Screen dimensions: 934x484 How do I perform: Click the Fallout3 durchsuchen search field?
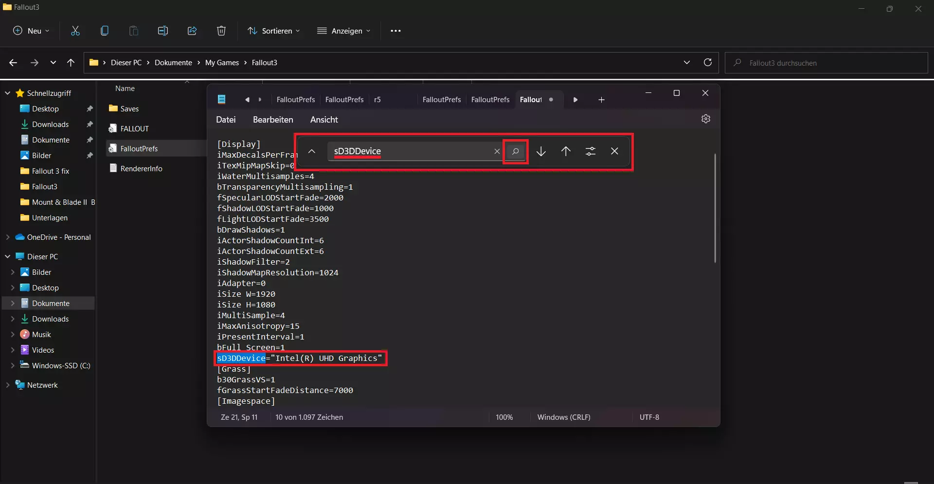pos(827,63)
